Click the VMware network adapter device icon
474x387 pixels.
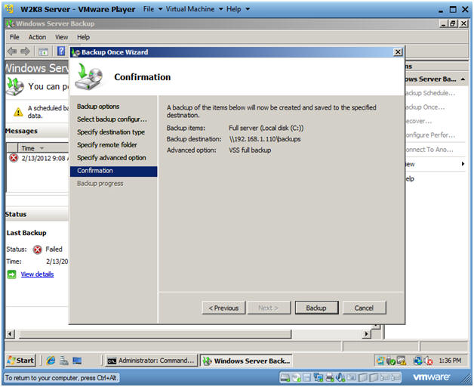pyautogui.click(x=319, y=377)
